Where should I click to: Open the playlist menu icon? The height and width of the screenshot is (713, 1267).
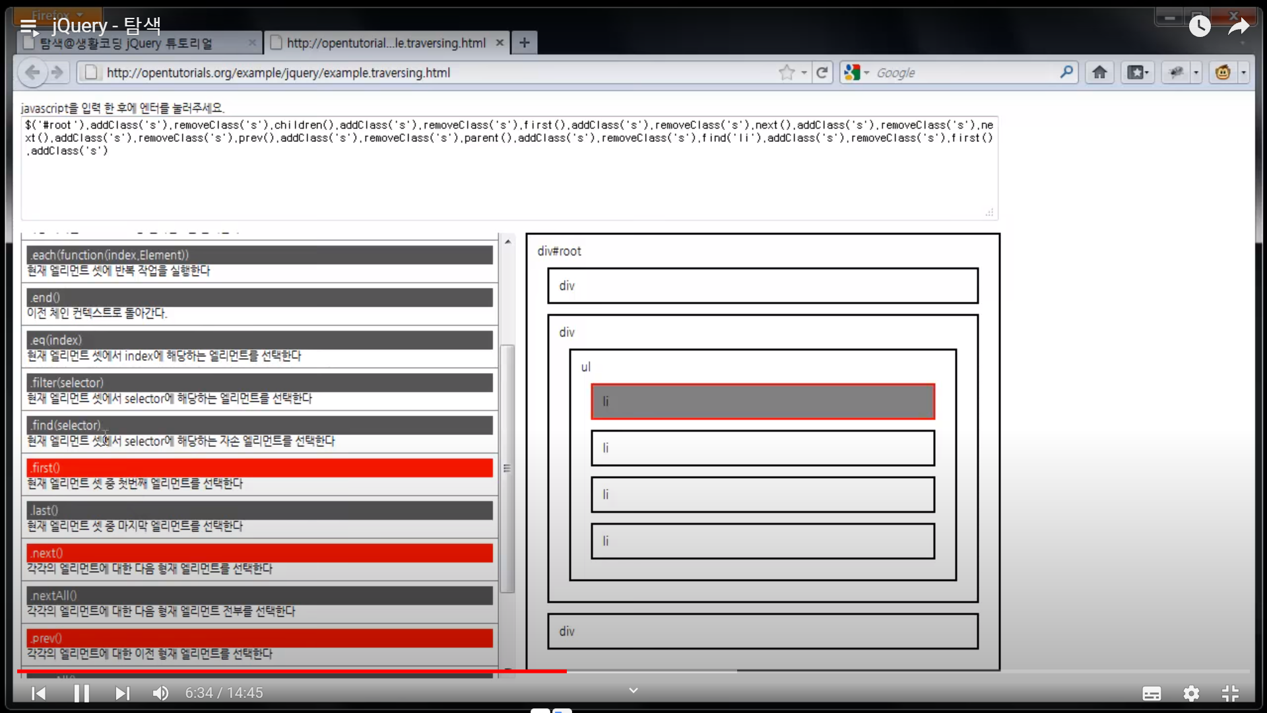(28, 26)
